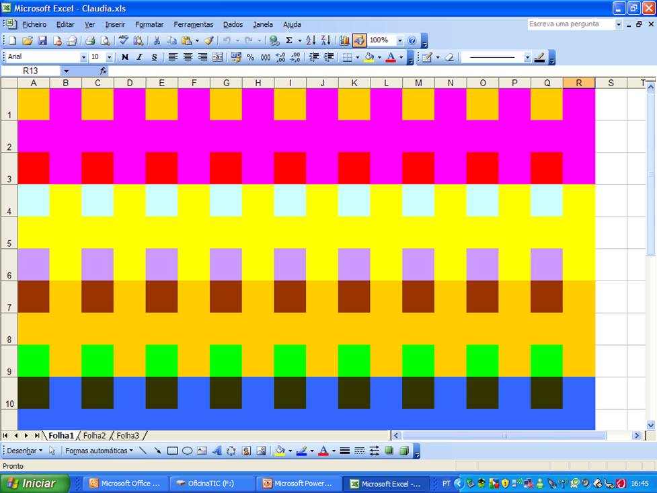The height and width of the screenshot is (493, 657).
Task: Toggle the highlighted Drawing toolbar button
Action: (x=359, y=40)
